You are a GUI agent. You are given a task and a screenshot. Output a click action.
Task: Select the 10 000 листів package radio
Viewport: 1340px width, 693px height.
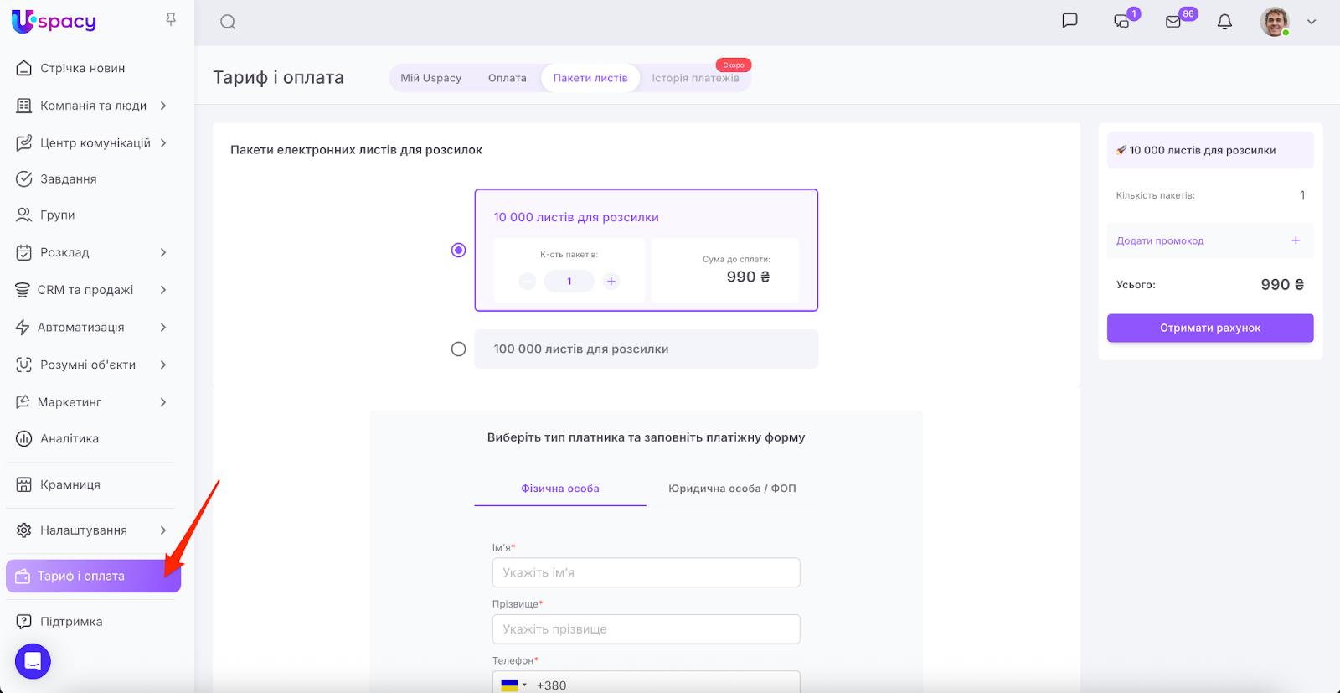pyautogui.click(x=458, y=251)
